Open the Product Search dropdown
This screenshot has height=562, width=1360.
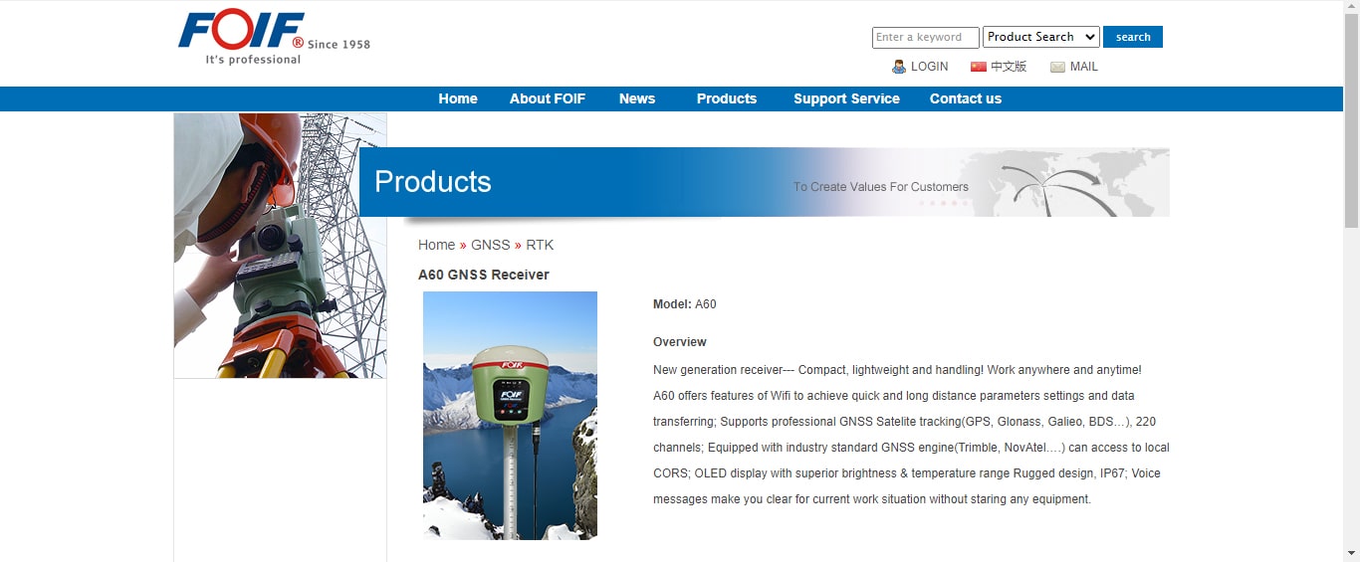pos(1041,37)
